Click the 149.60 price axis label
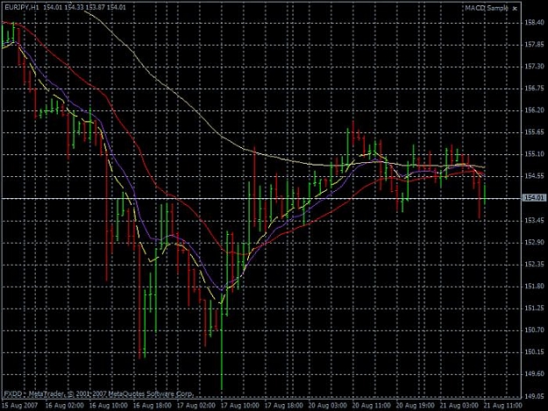This screenshot has width=548, height=411. click(x=535, y=374)
